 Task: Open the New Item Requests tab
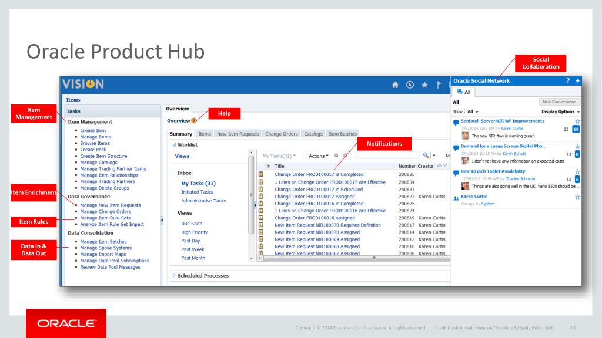tap(238, 134)
